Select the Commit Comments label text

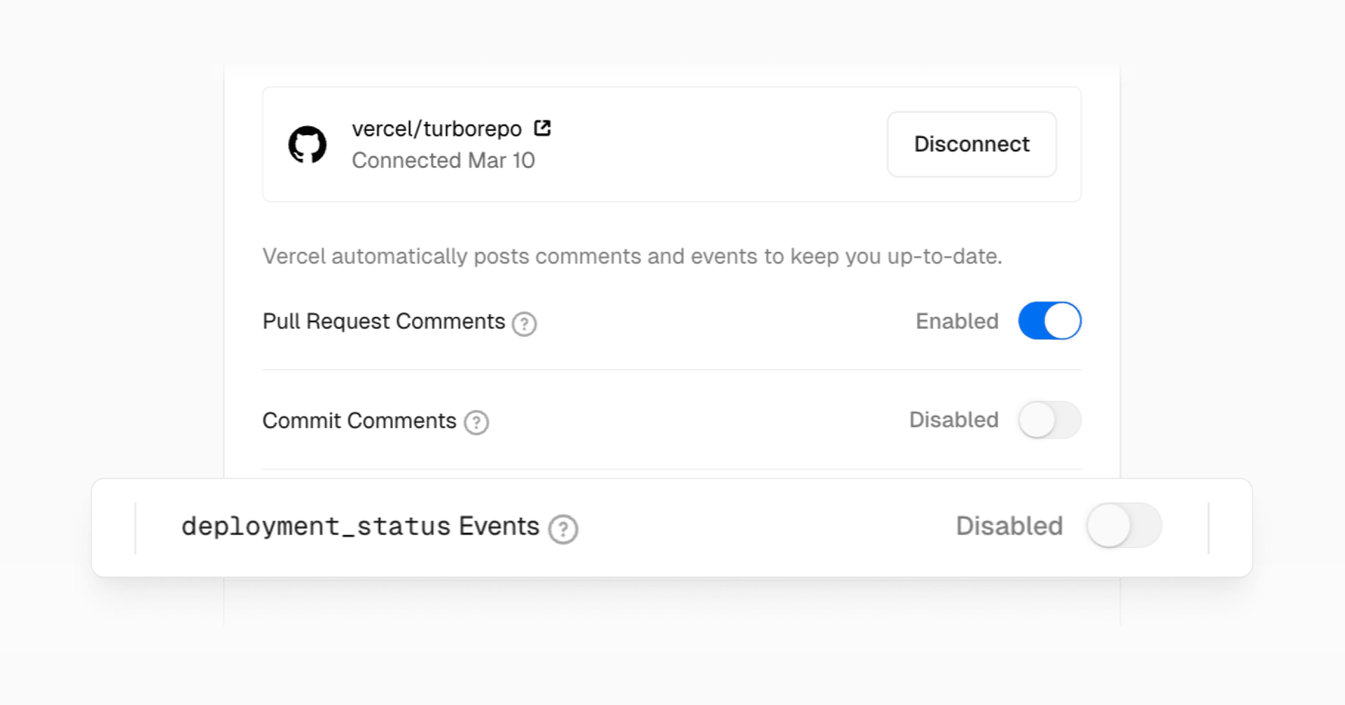coord(359,420)
